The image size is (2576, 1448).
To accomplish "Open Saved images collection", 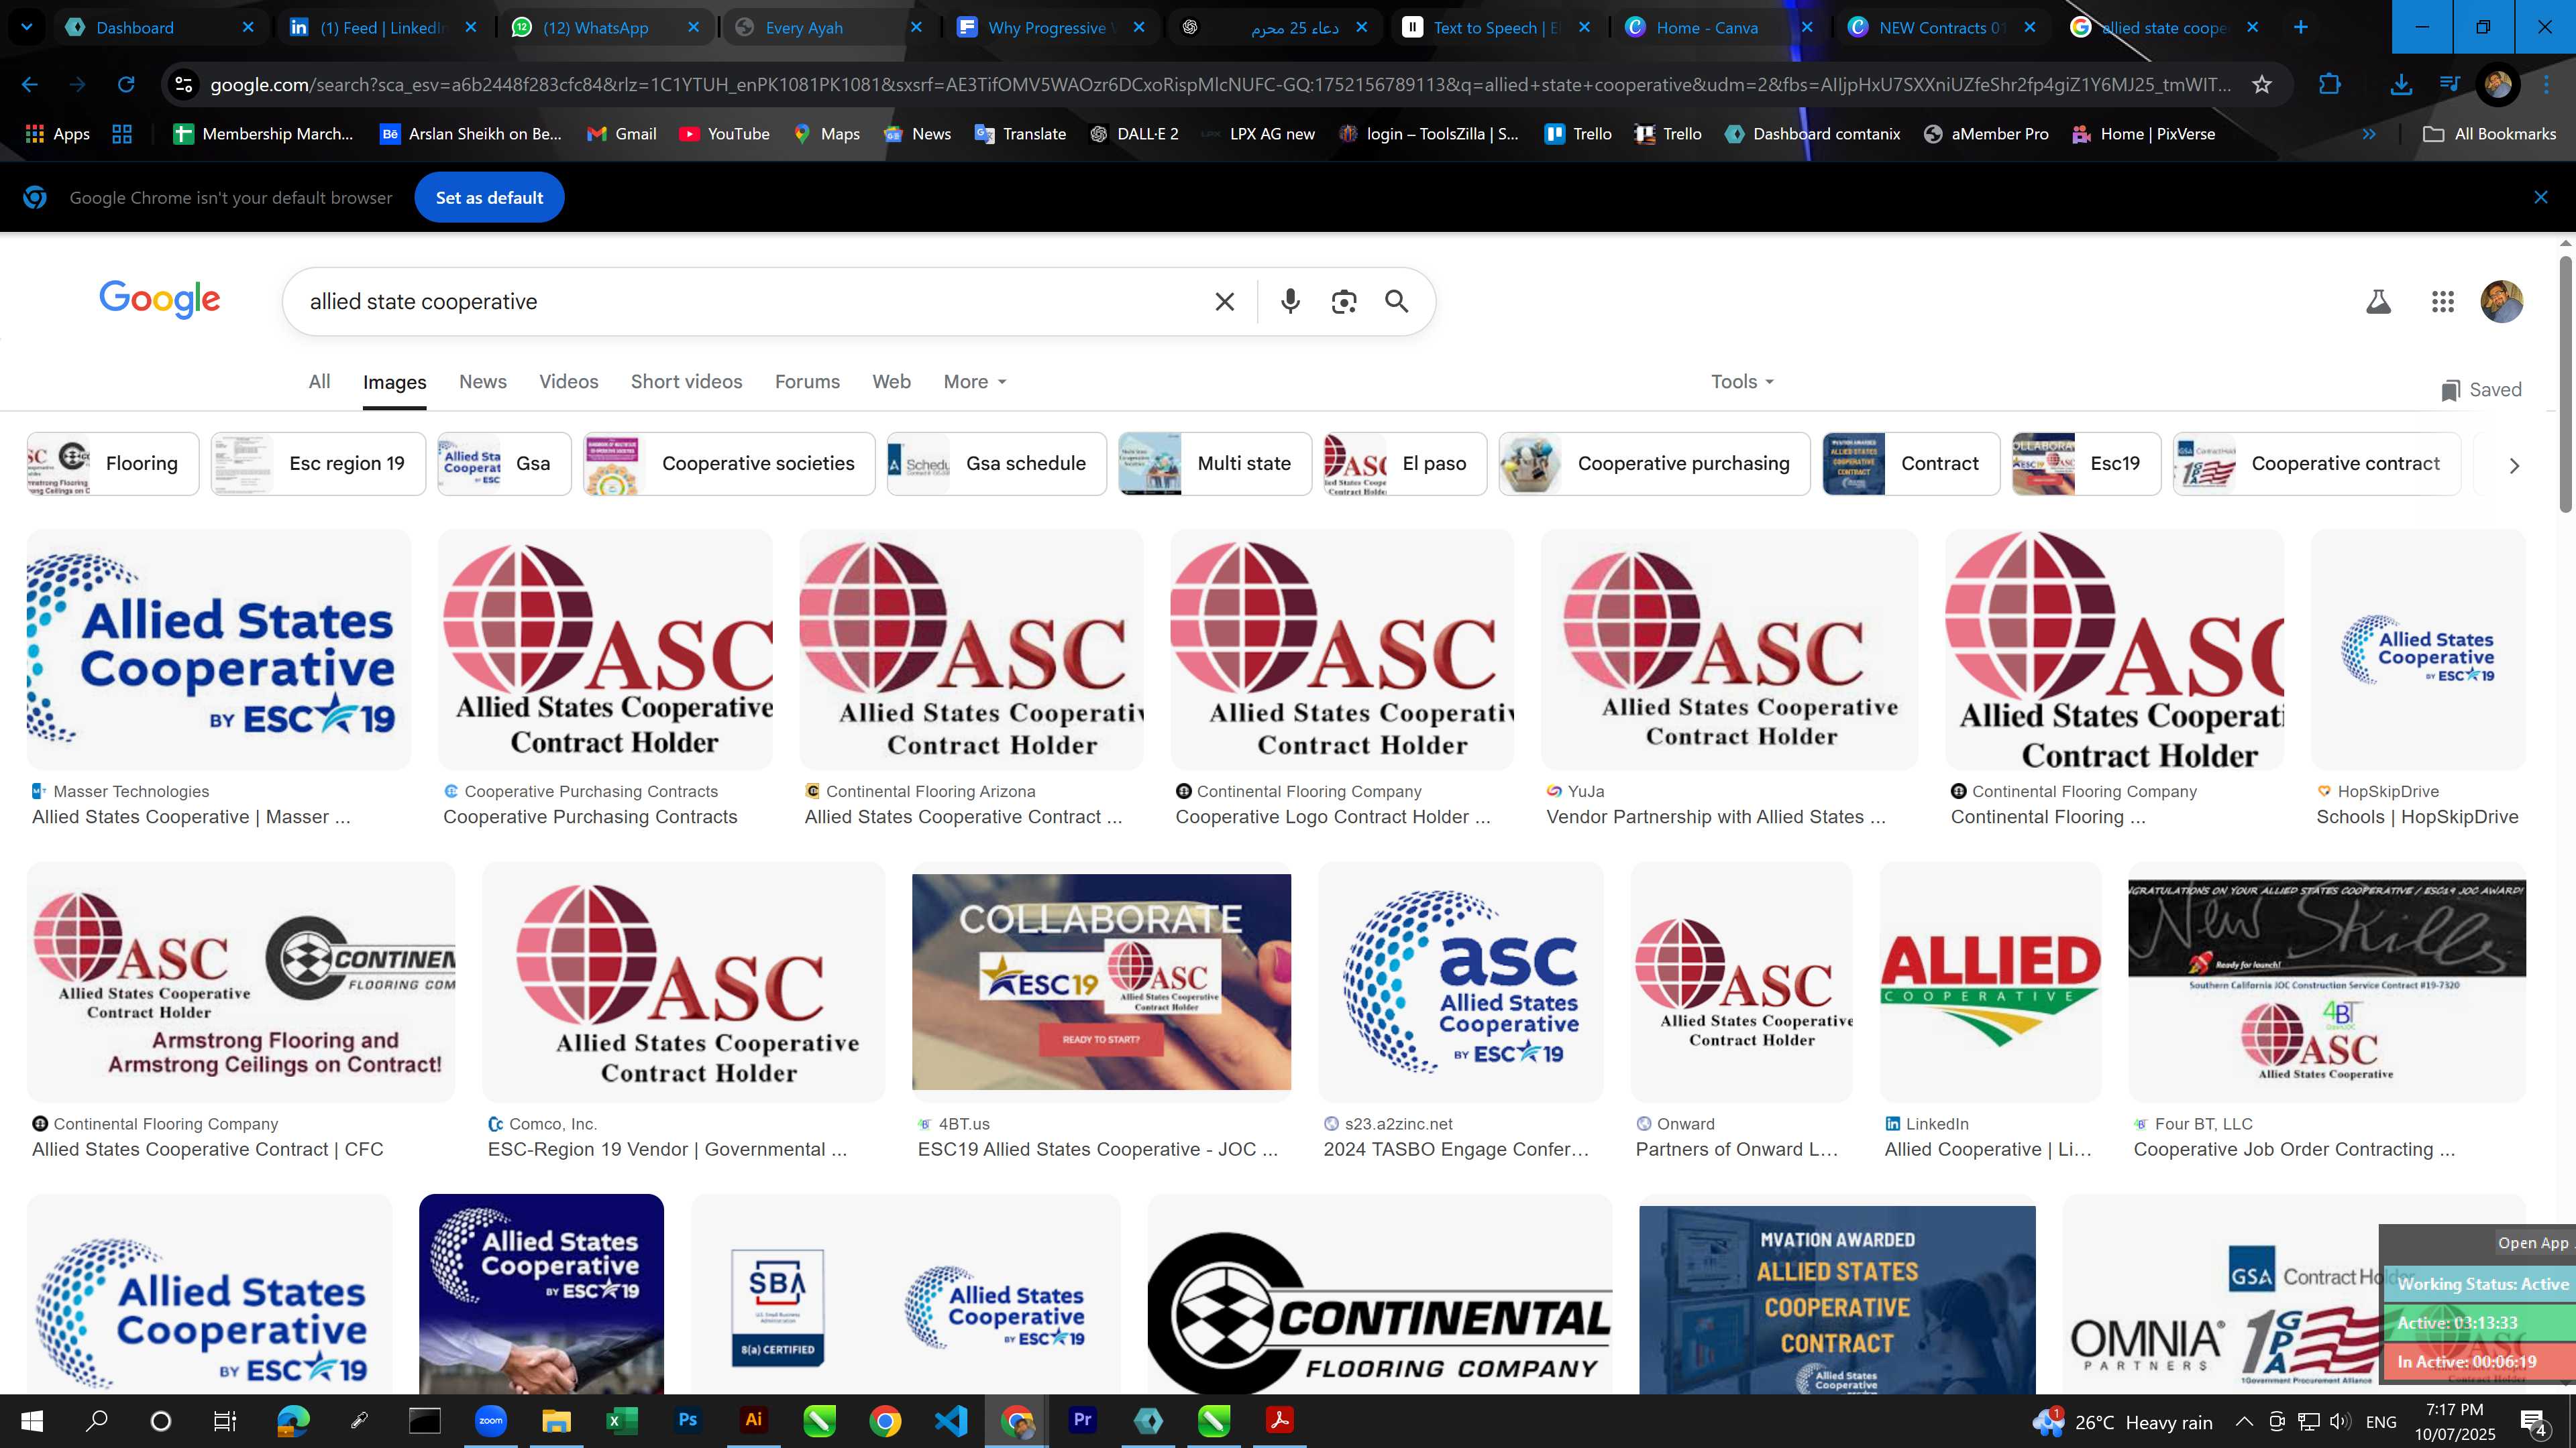I will tap(2481, 389).
